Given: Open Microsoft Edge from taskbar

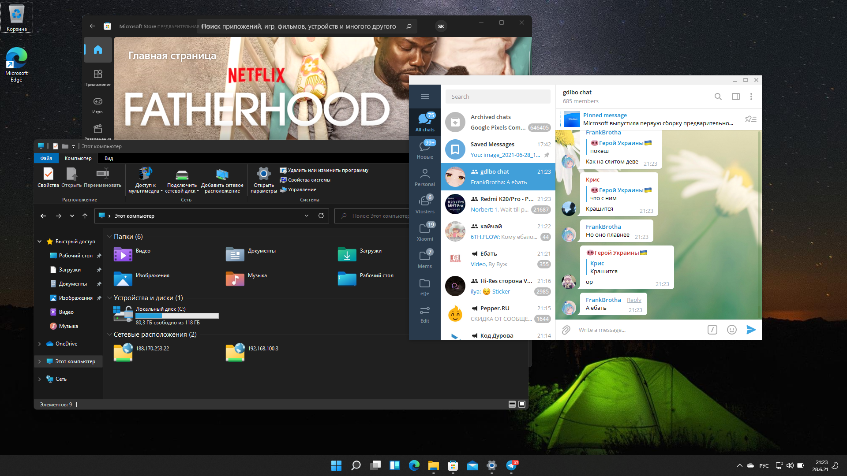Looking at the screenshot, I should coord(414,465).
